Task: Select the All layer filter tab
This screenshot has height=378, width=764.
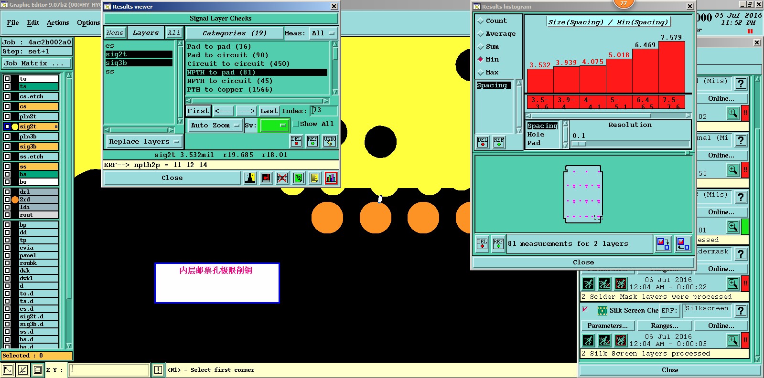Action: point(174,33)
